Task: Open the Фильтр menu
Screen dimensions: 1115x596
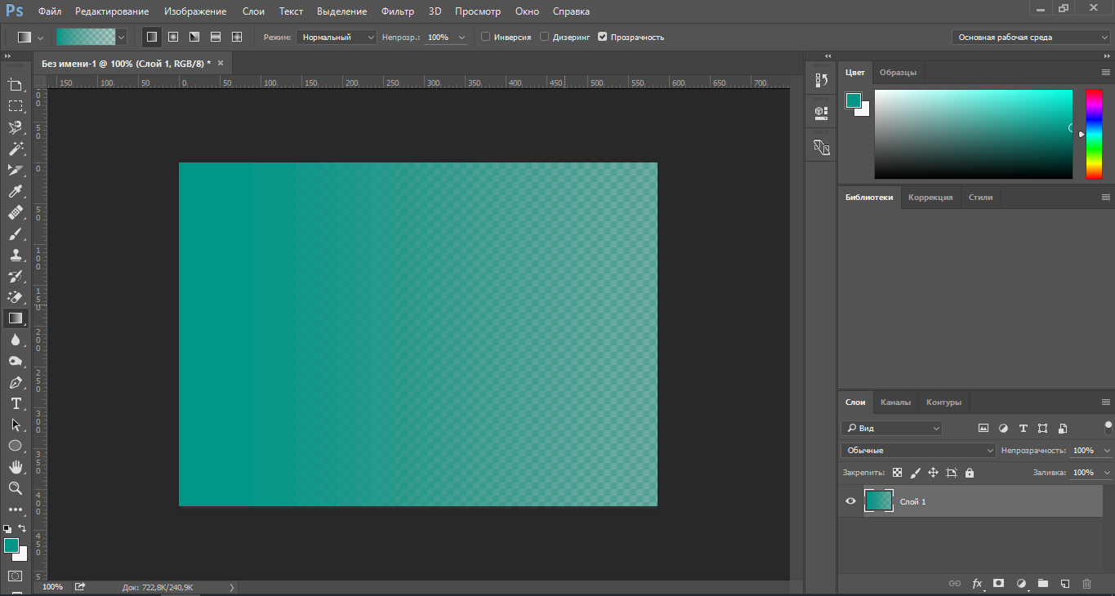Action: pos(398,11)
